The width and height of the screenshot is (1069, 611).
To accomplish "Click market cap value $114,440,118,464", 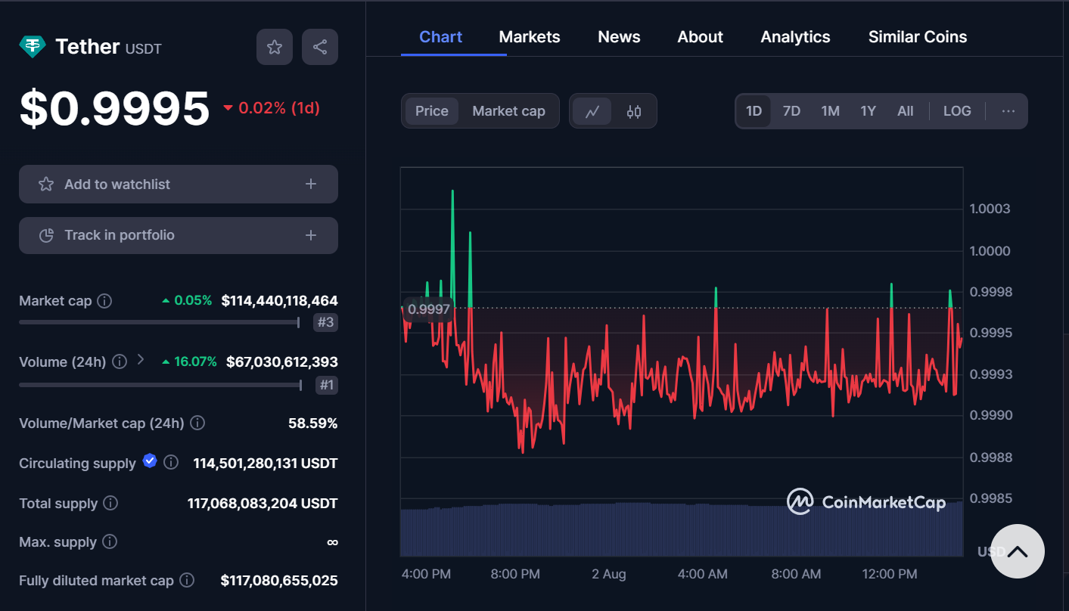I will tap(279, 301).
